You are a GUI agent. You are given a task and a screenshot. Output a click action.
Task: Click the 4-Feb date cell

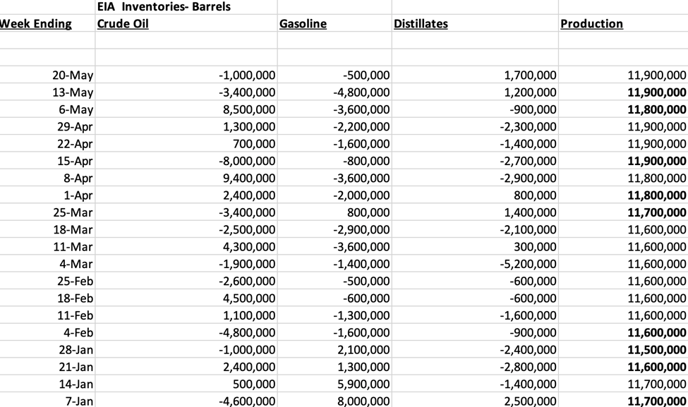(x=78, y=333)
